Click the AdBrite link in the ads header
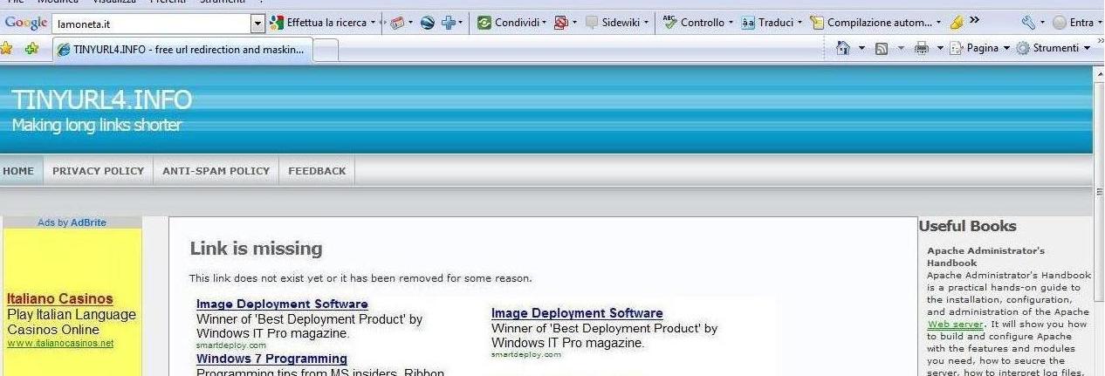1105x376 pixels. point(88,222)
